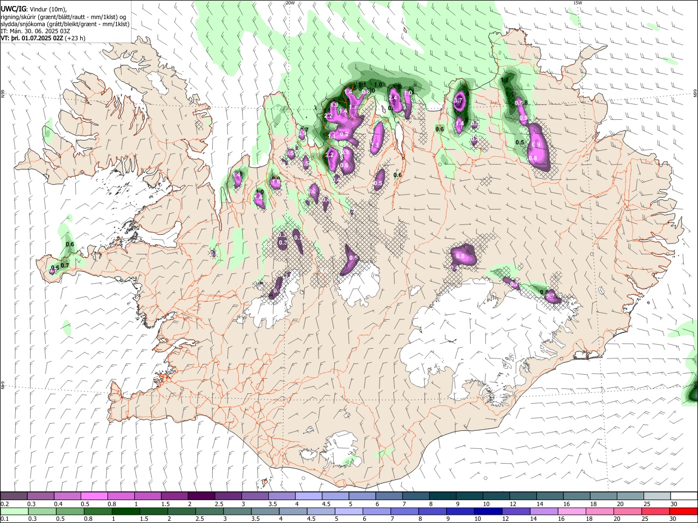Pick the rain scale swatch between 20 and 25
The width and height of the screenshot is (698, 523).
pos(627,511)
